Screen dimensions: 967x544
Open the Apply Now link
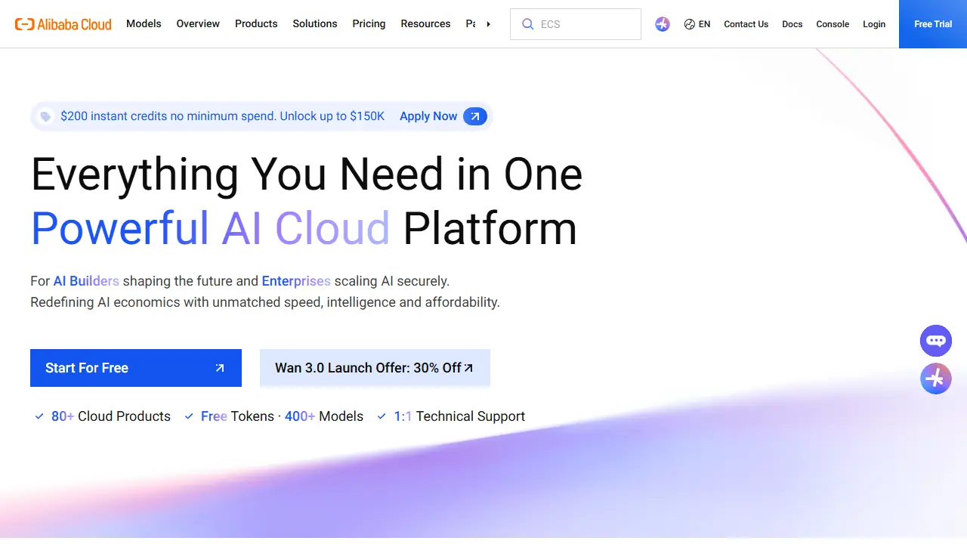pos(428,116)
